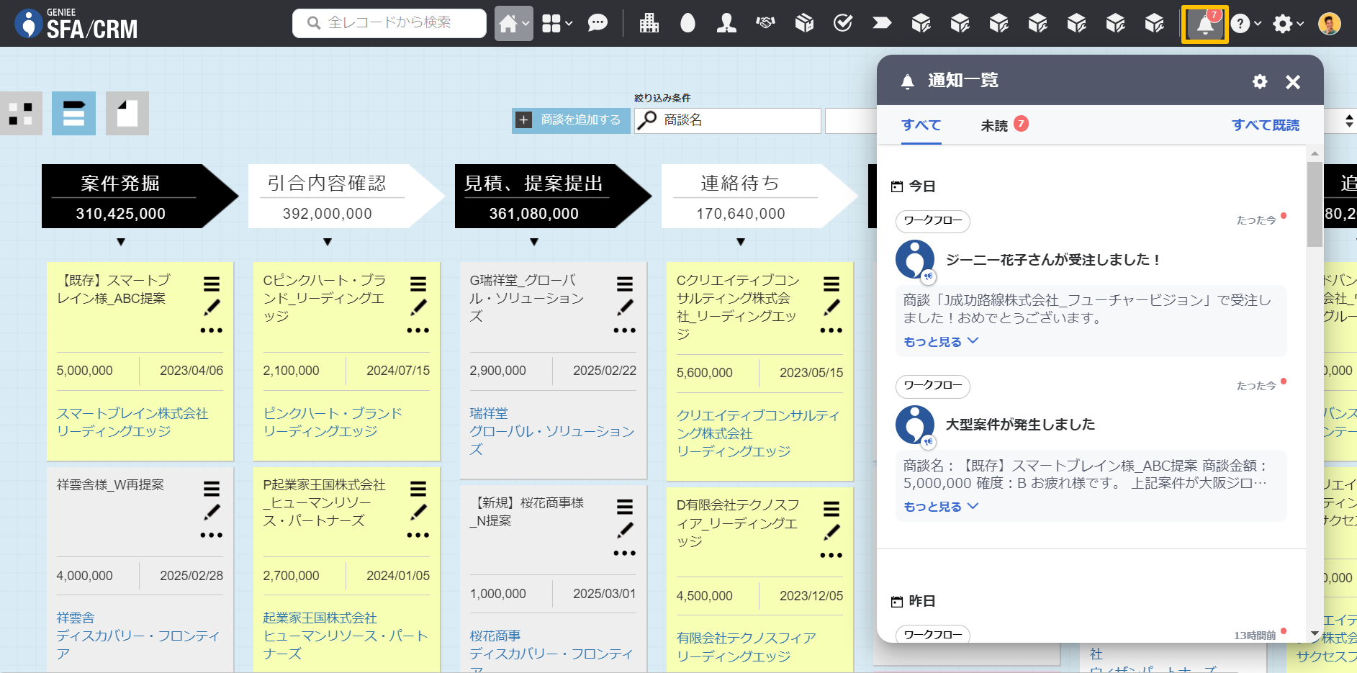Expand the settings gear dropdown chevron
The width and height of the screenshot is (1357, 673).
1300,24
